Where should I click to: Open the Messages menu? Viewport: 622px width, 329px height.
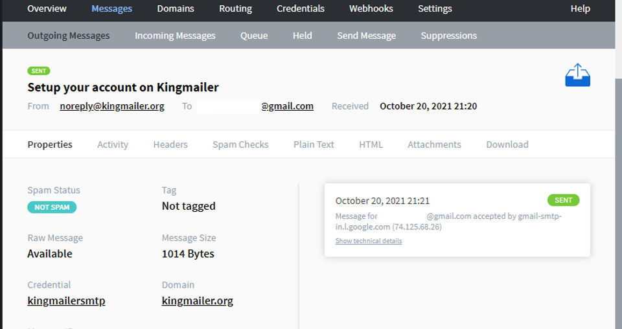pos(111,8)
